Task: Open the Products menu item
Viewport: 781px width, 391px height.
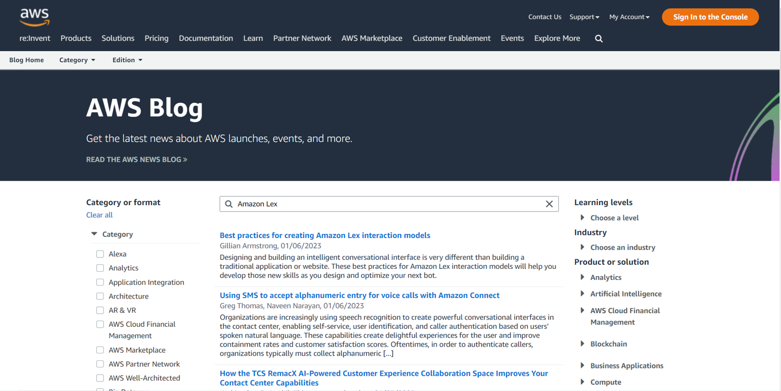Action: 76,39
